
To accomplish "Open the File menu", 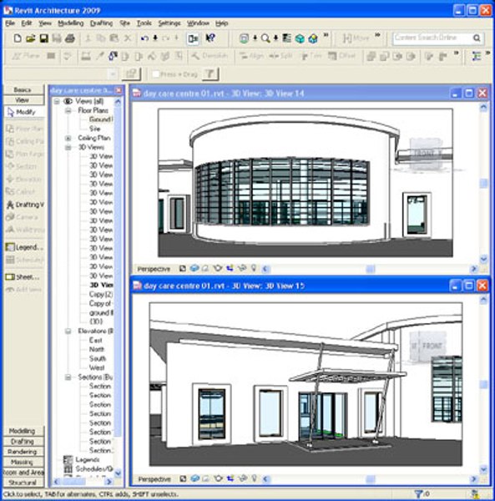I will pyautogui.click(x=10, y=23).
